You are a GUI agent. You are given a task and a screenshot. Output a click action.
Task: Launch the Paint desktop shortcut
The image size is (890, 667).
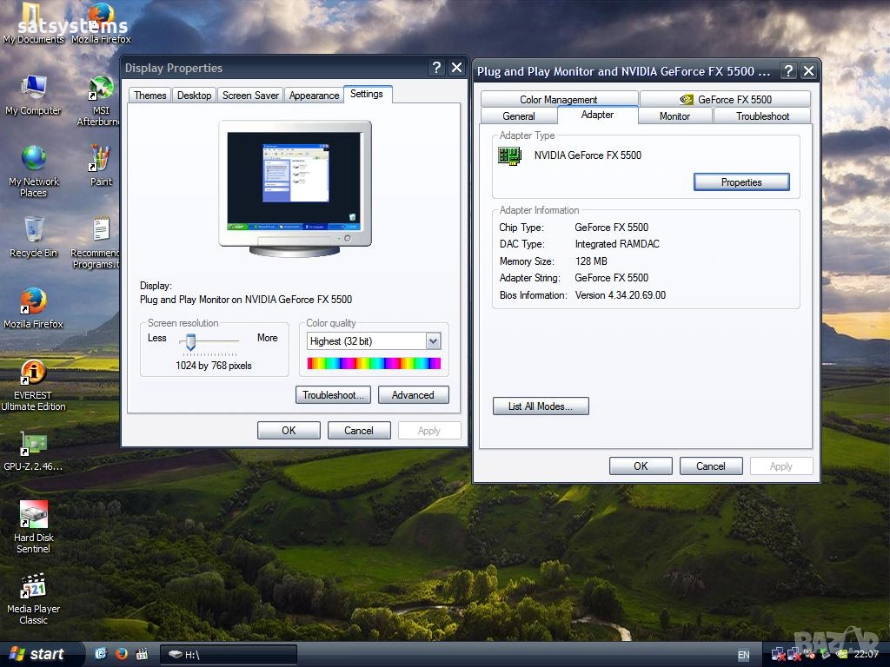[x=101, y=161]
